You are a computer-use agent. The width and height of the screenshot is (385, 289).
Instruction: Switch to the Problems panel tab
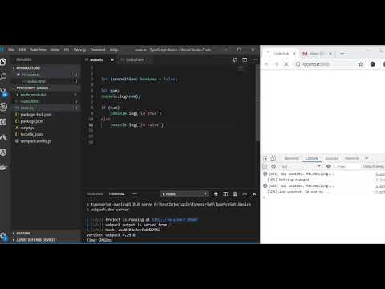[x=95, y=193]
